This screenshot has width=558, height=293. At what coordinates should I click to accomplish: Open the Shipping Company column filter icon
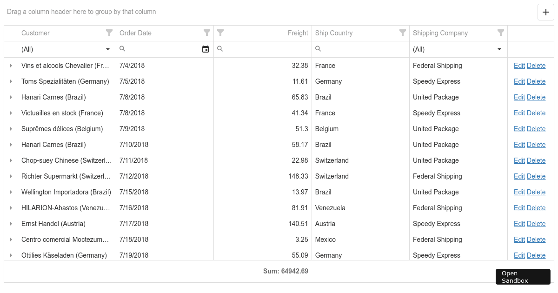[501, 33]
